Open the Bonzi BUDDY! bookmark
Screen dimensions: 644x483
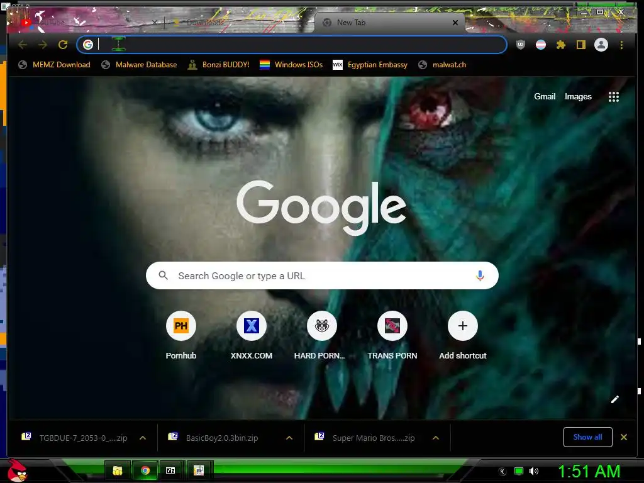[218, 65]
